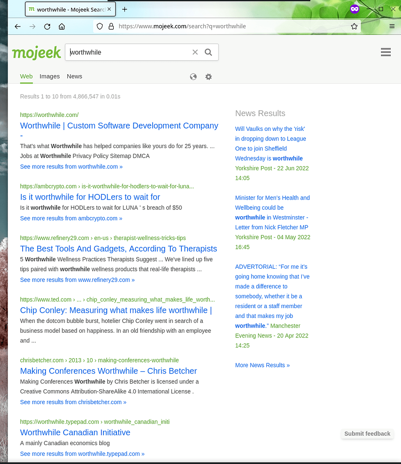Click the Mojeek logo
The width and height of the screenshot is (401, 464).
tap(36, 53)
